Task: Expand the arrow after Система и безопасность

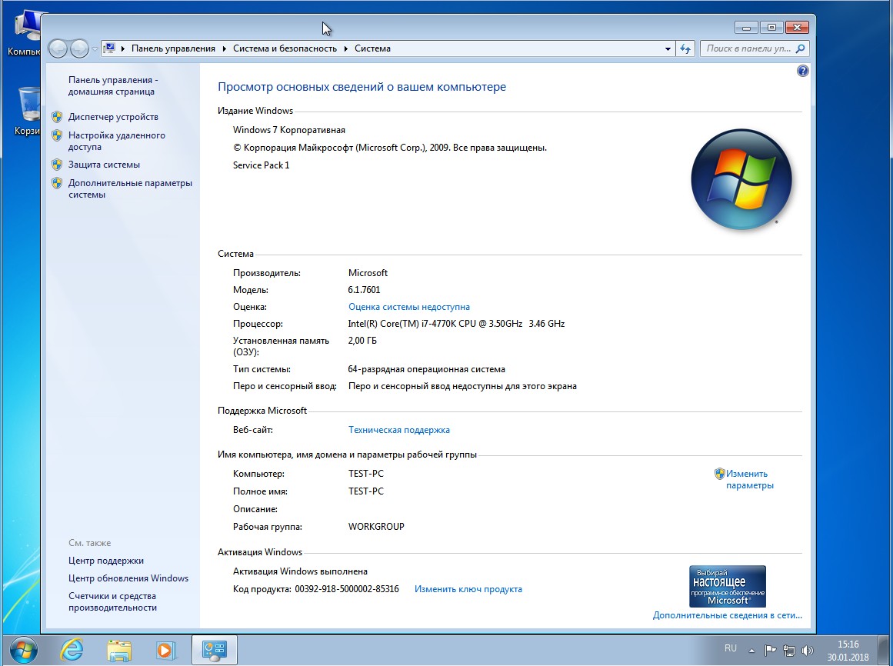Action: [345, 49]
